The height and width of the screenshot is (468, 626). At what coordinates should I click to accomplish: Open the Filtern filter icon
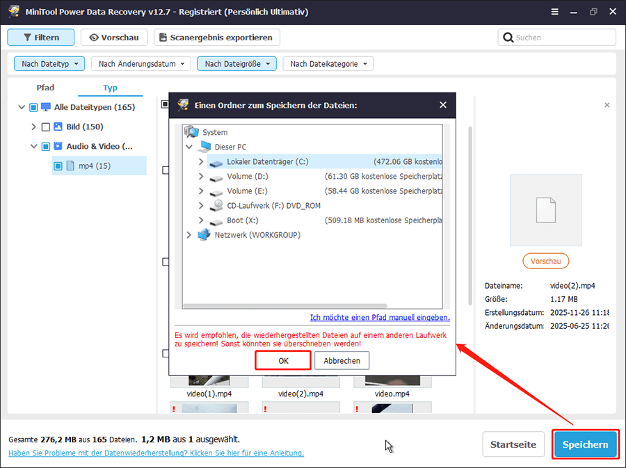pyautogui.click(x=26, y=37)
